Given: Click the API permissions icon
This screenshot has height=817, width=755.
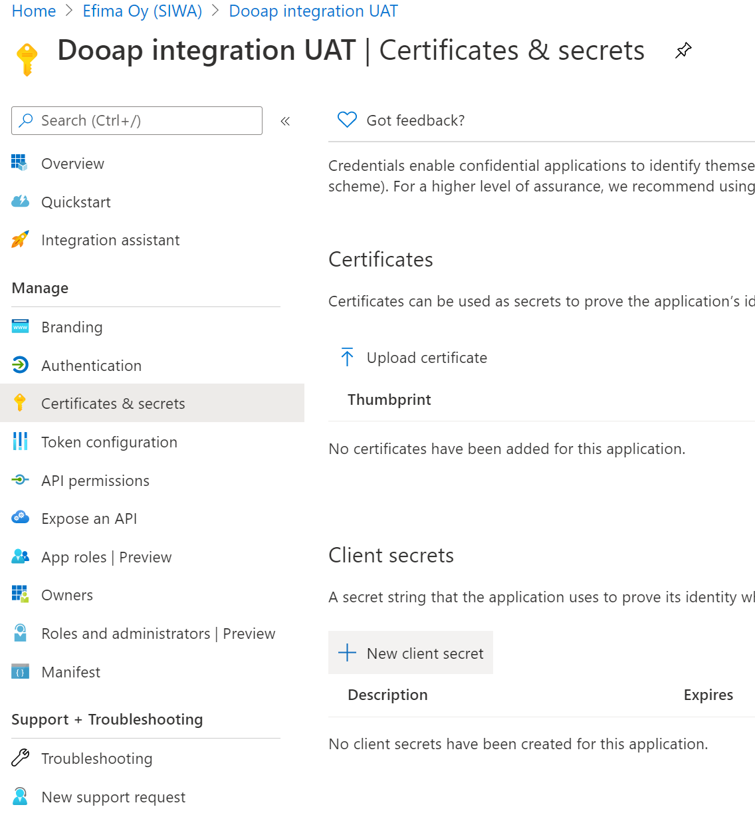Looking at the screenshot, I should tap(20, 479).
